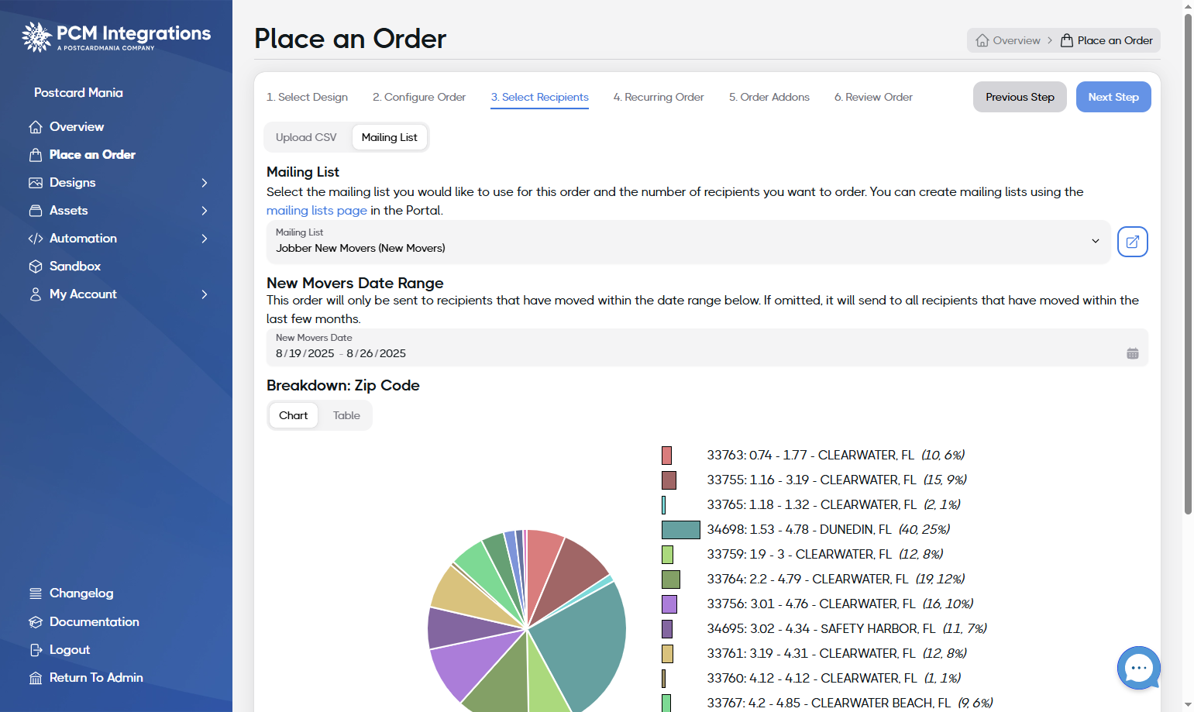Click the My Account person icon
Screen dimensions: 1194x712
[36, 294]
